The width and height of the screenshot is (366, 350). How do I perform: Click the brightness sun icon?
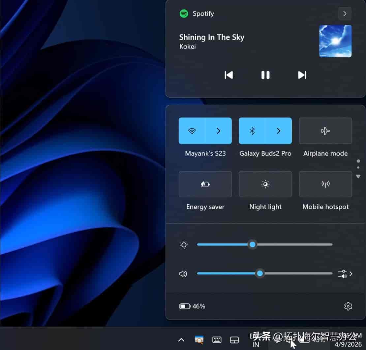tap(184, 245)
